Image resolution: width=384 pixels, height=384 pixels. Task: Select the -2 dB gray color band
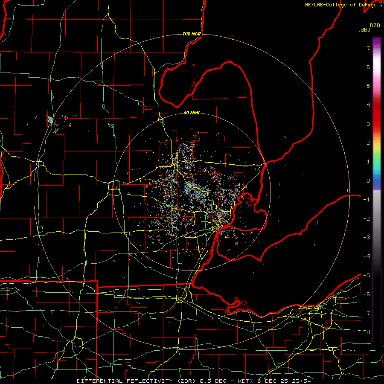point(377,219)
